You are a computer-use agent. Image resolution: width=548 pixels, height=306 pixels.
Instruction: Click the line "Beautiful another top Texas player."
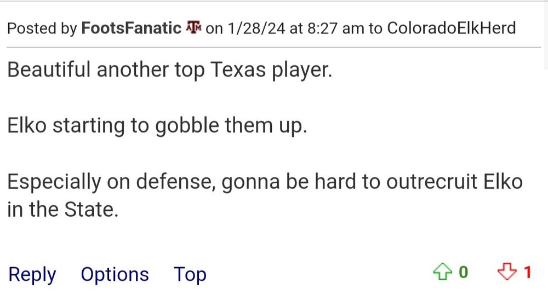(x=170, y=70)
